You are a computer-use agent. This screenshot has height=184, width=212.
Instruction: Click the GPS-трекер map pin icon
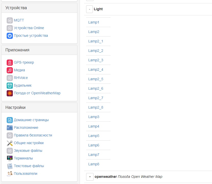click(10, 63)
